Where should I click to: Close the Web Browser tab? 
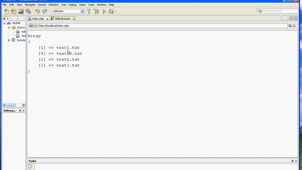click(x=74, y=19)
